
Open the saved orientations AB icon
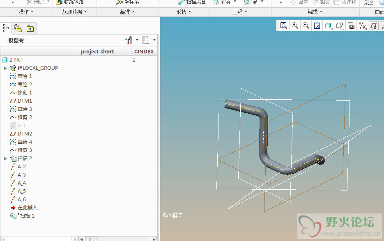coord(340,25)
